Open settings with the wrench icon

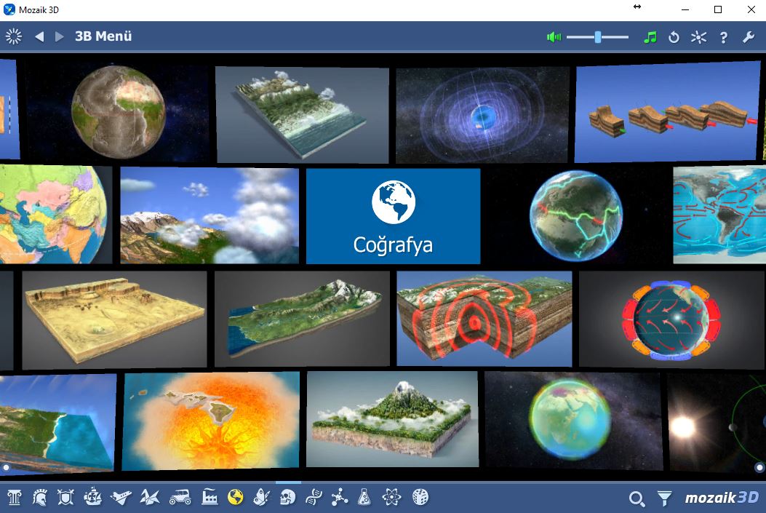click(x=748, y=37)
